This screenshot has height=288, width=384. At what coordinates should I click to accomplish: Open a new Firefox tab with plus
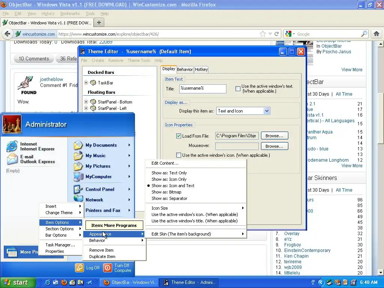99,22
